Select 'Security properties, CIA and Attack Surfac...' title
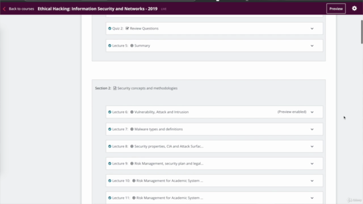Screen dimensions: 363x204 pos(169,146)
